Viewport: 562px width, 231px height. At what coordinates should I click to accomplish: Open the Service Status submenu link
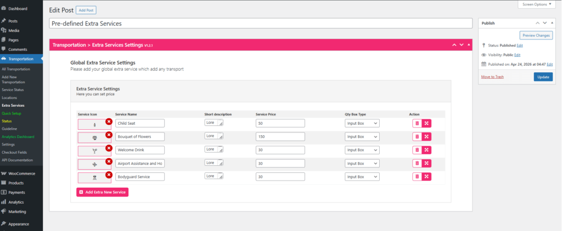click(x=13, y=90)
